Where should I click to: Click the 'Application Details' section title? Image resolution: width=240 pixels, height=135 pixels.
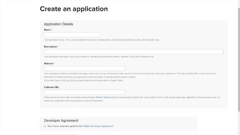58,24
